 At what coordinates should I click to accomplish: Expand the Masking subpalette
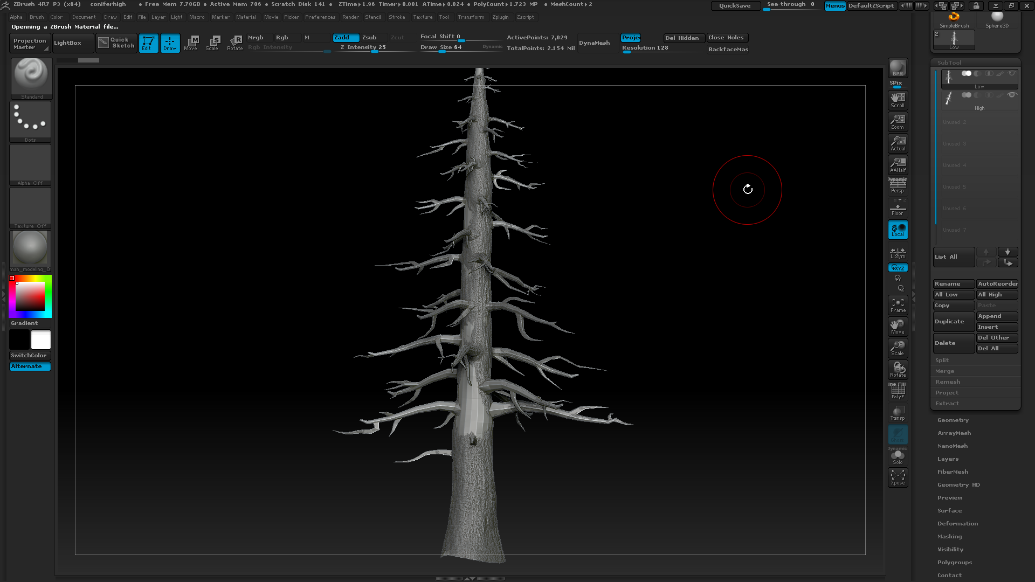(949, 537)
